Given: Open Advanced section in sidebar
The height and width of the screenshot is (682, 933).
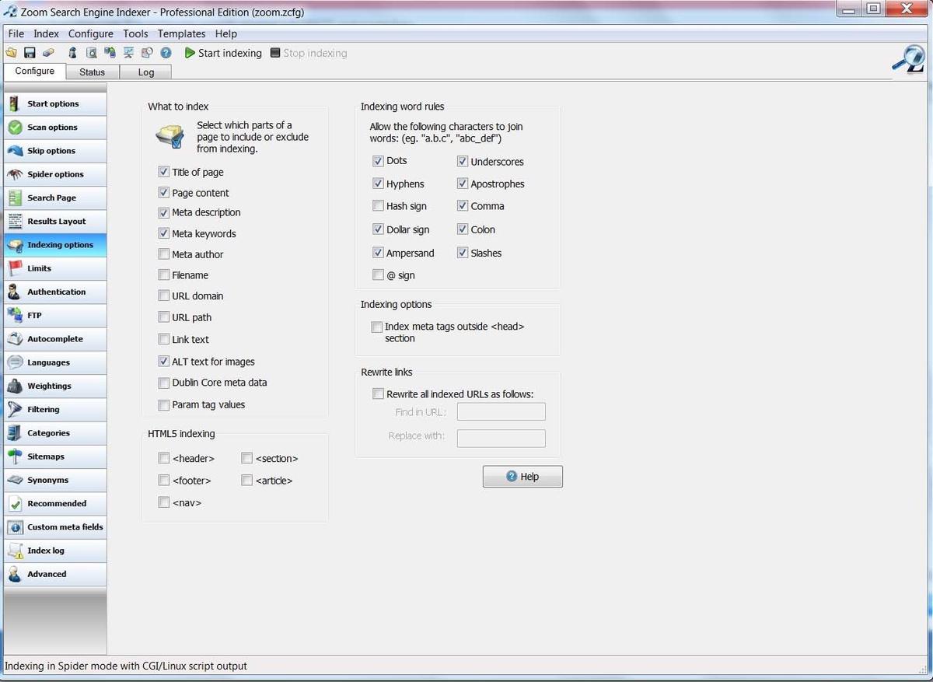Looking at the screenshot, I should click(x=55, y=574).
